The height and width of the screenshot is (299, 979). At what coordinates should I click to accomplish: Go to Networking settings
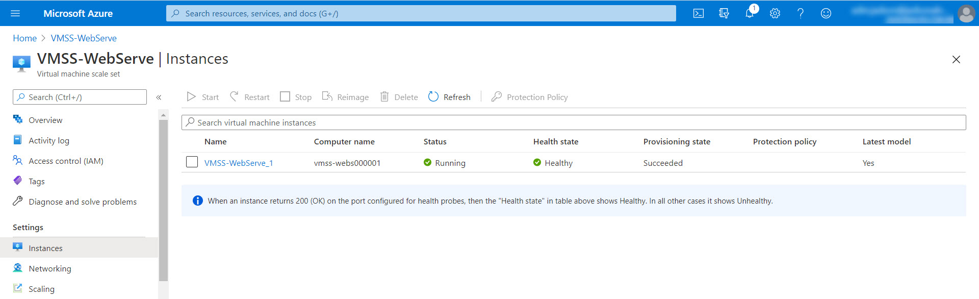tap(49, 268)
